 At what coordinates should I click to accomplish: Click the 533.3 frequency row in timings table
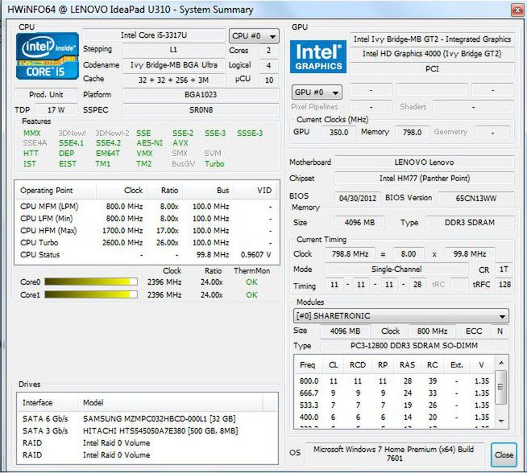(x=394, y=405)
